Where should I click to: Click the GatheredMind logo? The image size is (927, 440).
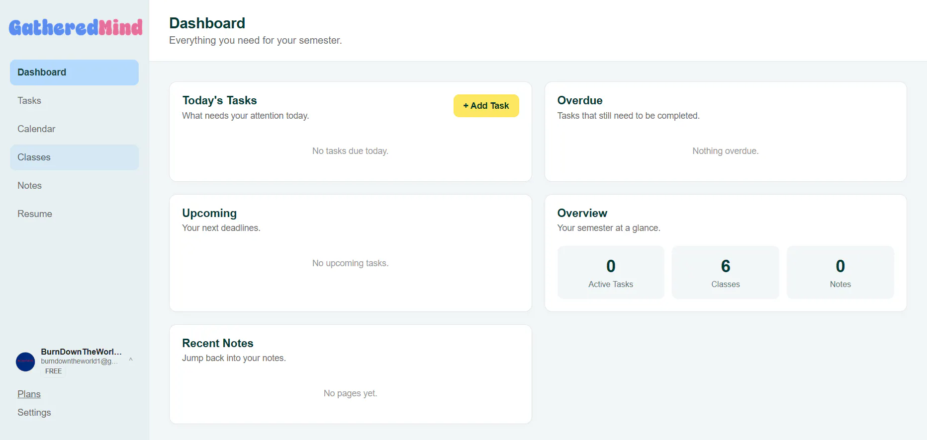pyautogui.click(x=76, y=27)
